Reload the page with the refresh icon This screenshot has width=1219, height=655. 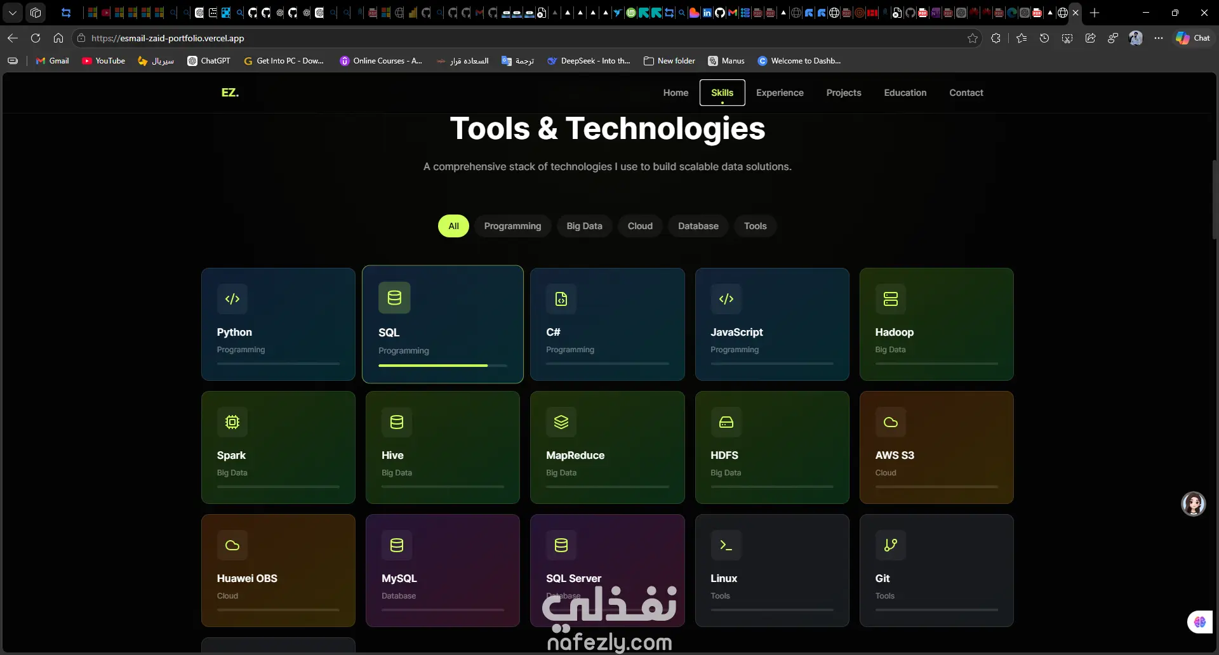click(36, 38)
